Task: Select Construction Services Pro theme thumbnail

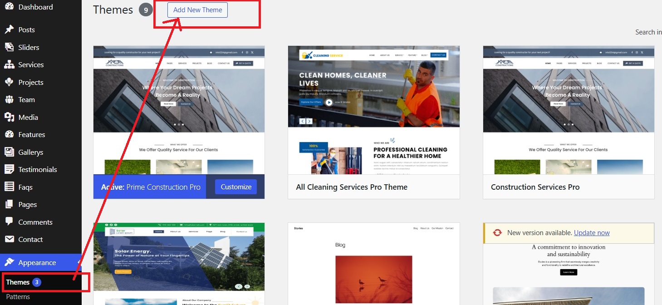Action: coord(568,110)
